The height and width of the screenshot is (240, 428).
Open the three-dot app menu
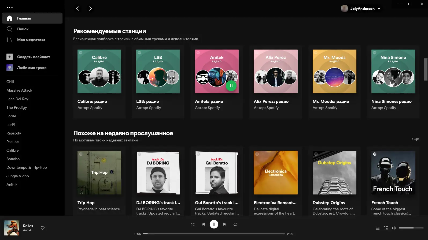pyautogui.click(x=10, y=7)
